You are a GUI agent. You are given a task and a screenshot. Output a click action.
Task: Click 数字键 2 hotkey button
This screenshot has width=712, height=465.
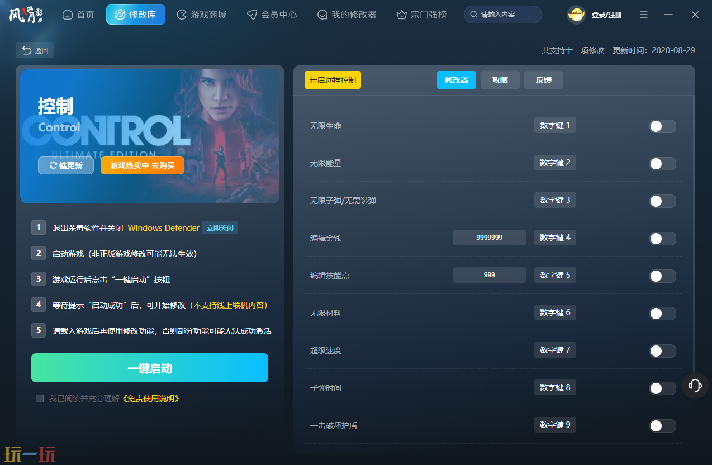pos(555,163)
